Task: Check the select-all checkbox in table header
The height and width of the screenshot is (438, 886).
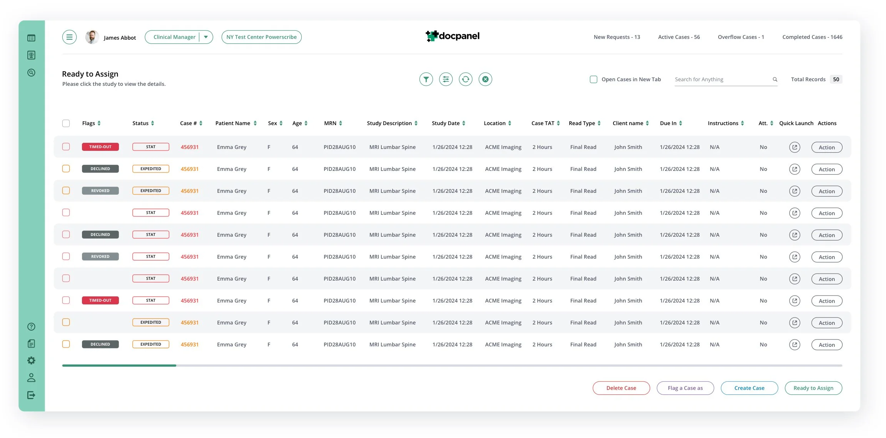Action: click(66, 123)
